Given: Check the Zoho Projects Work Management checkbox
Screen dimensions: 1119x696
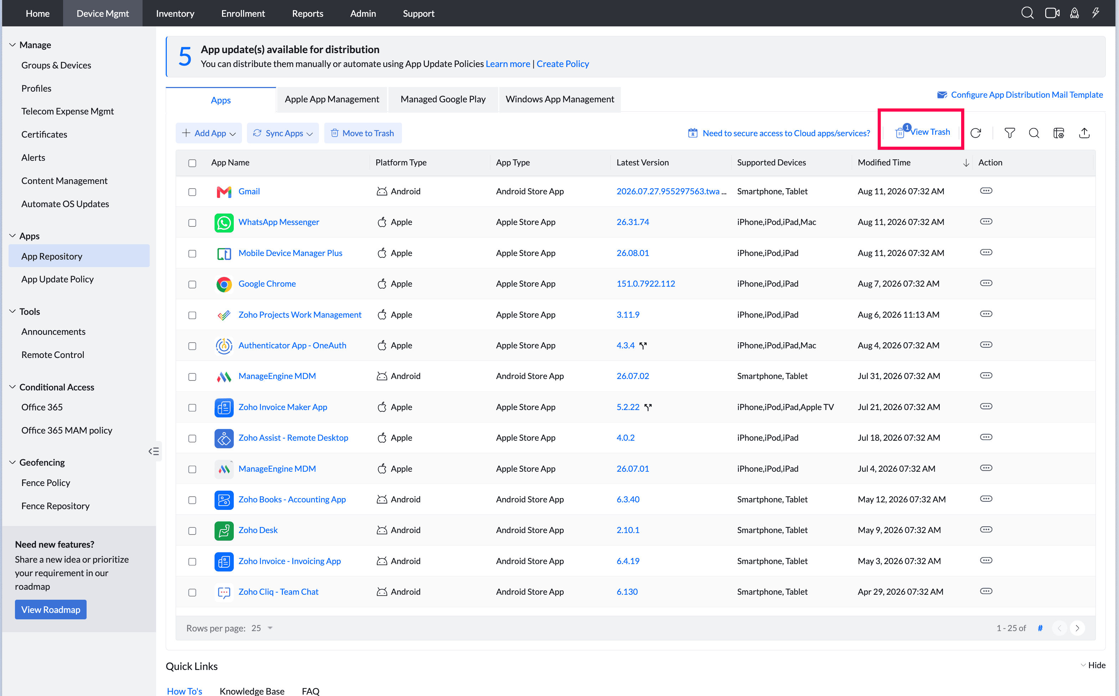Looking at the screenshot, I should [192, 315].
